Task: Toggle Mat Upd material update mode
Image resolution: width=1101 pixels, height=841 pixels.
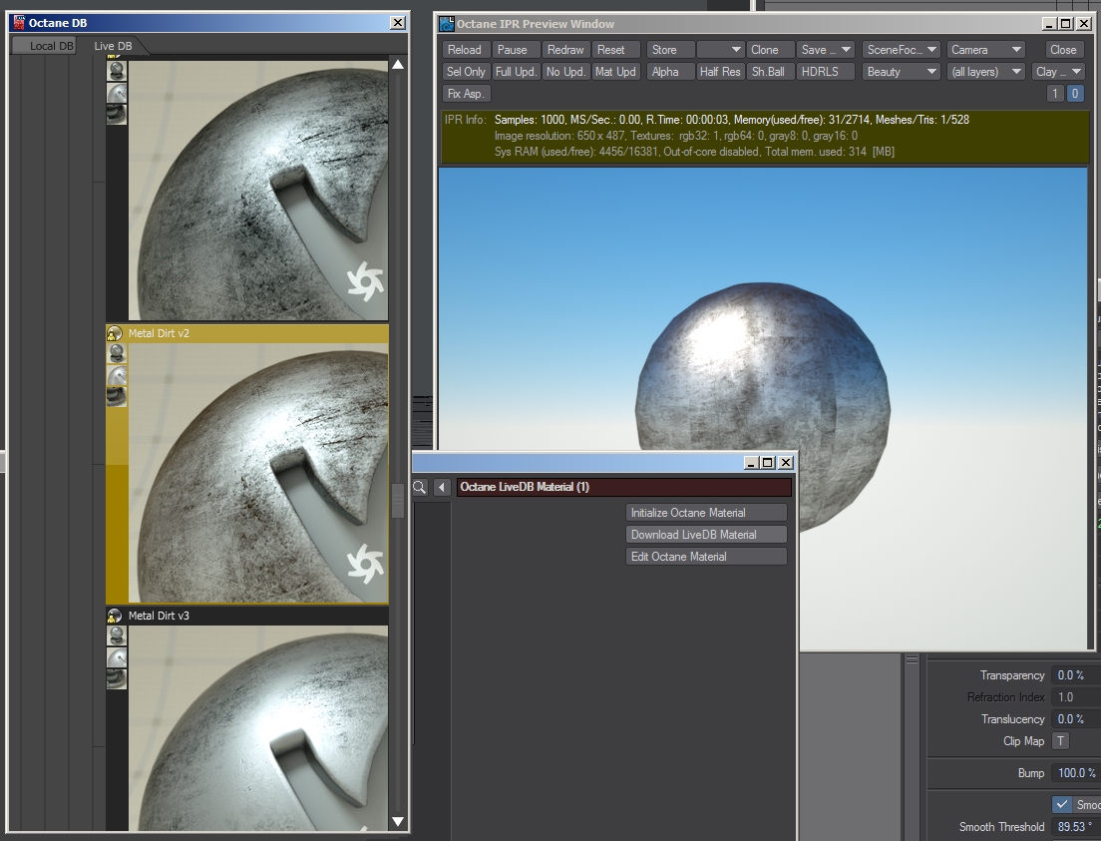Action: (x=615, y=72)
